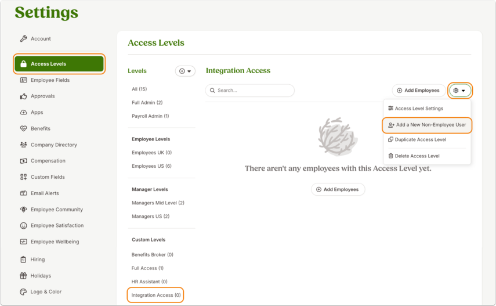Image resolution: width=496 pixels, height=306 pixels.
Task: Open the Apps settings
Action: pos(37,112)
